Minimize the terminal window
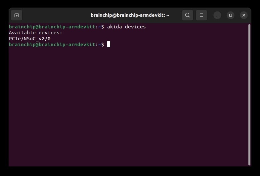 click(217, 16)
